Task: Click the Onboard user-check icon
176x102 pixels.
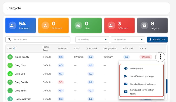Action: coord(45,25)
